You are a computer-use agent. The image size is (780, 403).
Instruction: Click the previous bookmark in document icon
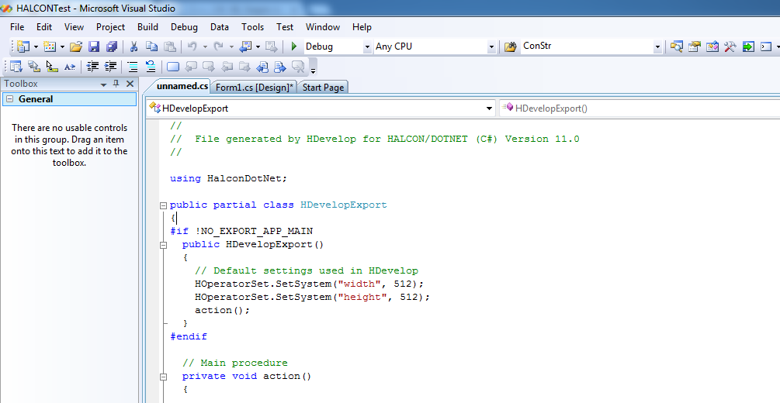(262, 67)
